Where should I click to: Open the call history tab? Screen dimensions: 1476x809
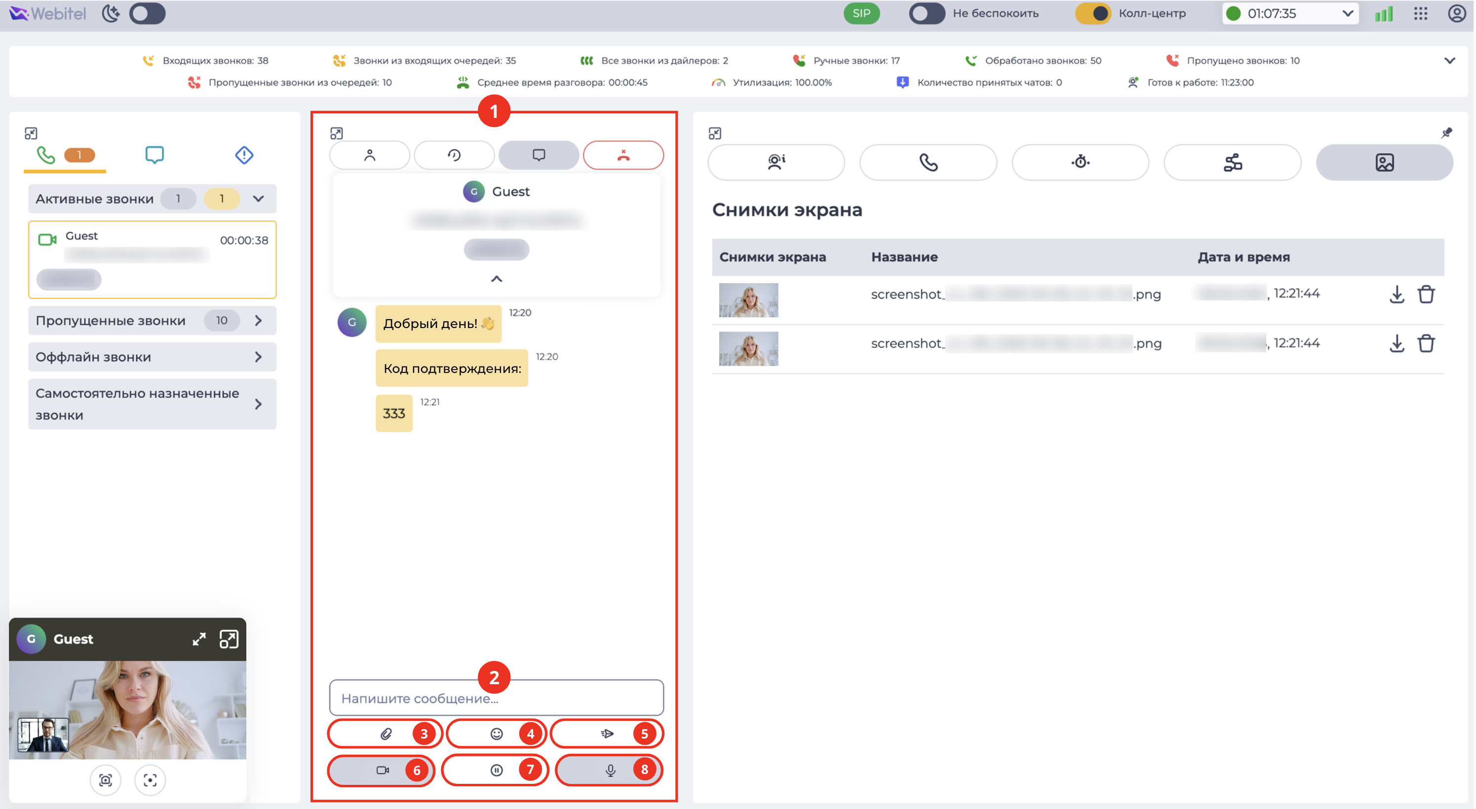pyautogui.click(x=454, y=155)
